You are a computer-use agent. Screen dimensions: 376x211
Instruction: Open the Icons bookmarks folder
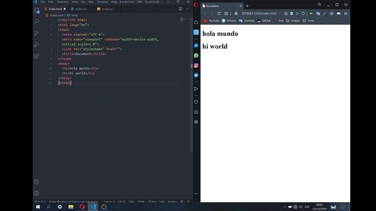click(x=308, y=21)
